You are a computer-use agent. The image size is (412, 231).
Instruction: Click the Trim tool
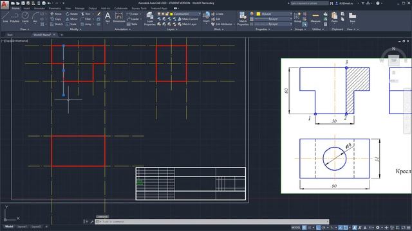(86, 14)
